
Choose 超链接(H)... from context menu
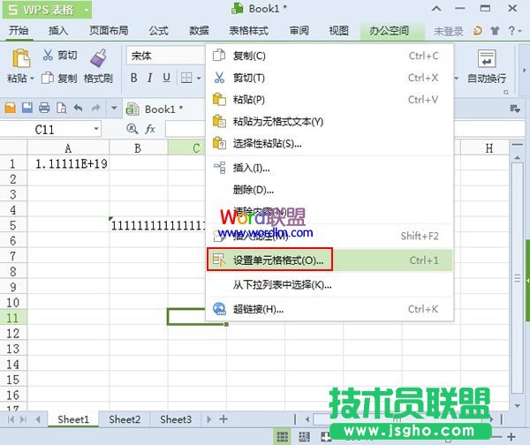tap(329, 309)
